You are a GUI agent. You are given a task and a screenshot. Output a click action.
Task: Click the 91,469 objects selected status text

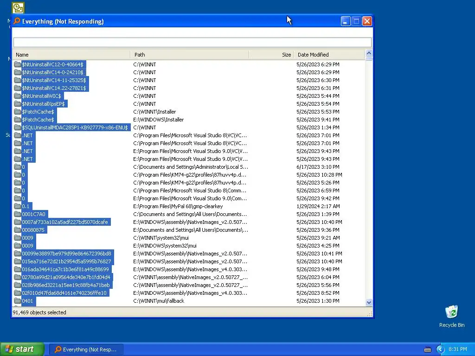39,312
